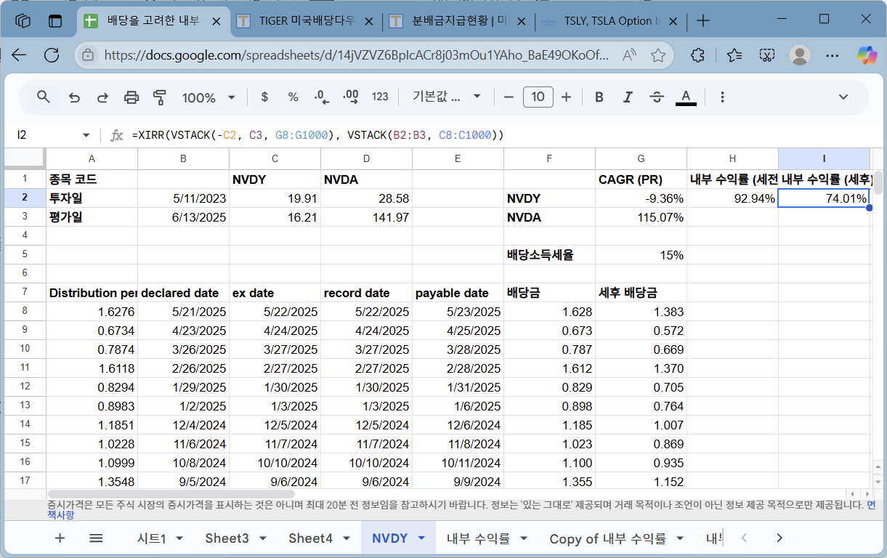Increase decimal places
Screen dimensions: 887x558
click(350, 97)
